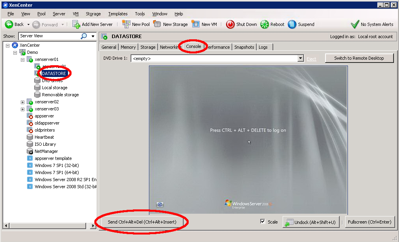Open the Help menu

pos(178,14)
